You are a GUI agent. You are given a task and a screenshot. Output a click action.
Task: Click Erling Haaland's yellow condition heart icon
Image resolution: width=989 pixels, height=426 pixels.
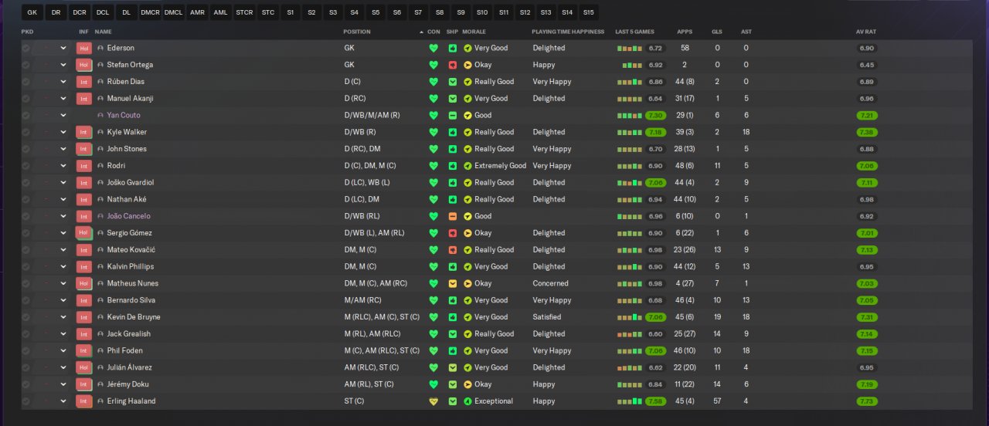pyautogui.click(x=433, y=401)
